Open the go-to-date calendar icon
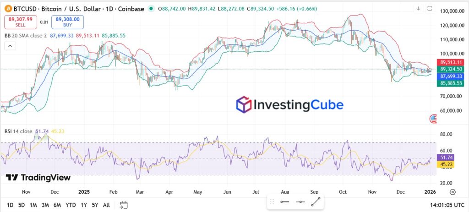The height and width of the screenshot is (212, 469). pyautogui.click(x=124, y=205)
